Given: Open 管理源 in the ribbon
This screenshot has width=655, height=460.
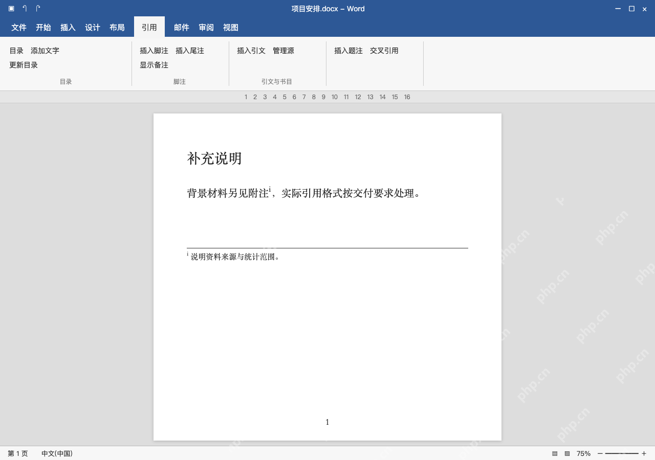Looking at the screenshot, I should [283, 51].
